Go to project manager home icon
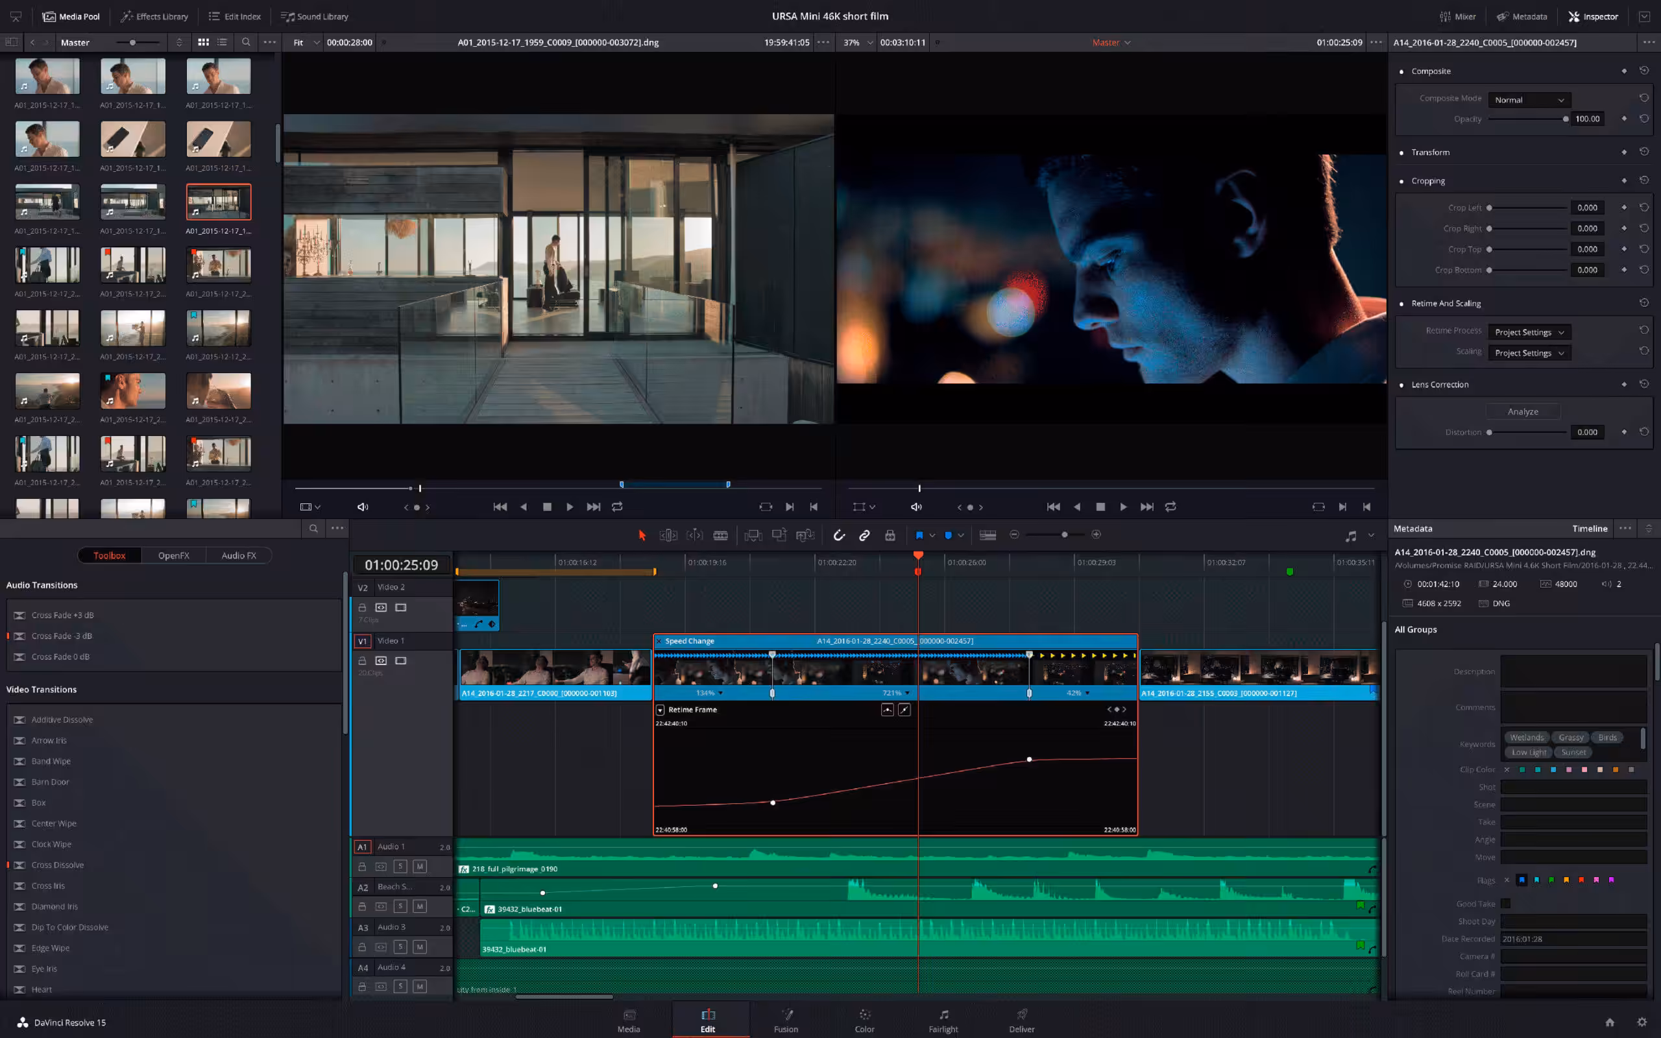 [1610, 1022]
